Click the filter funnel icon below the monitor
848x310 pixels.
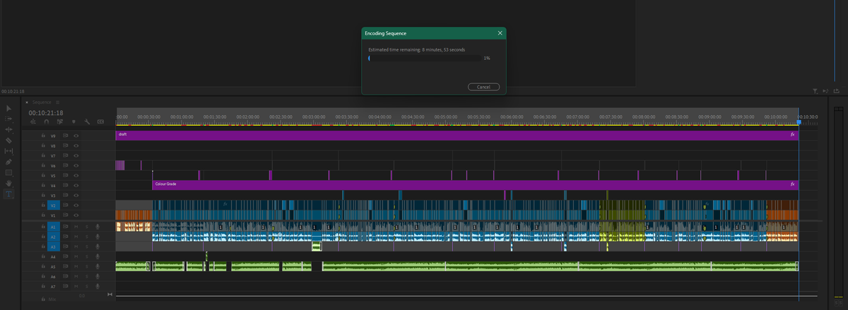coord(815,91)
